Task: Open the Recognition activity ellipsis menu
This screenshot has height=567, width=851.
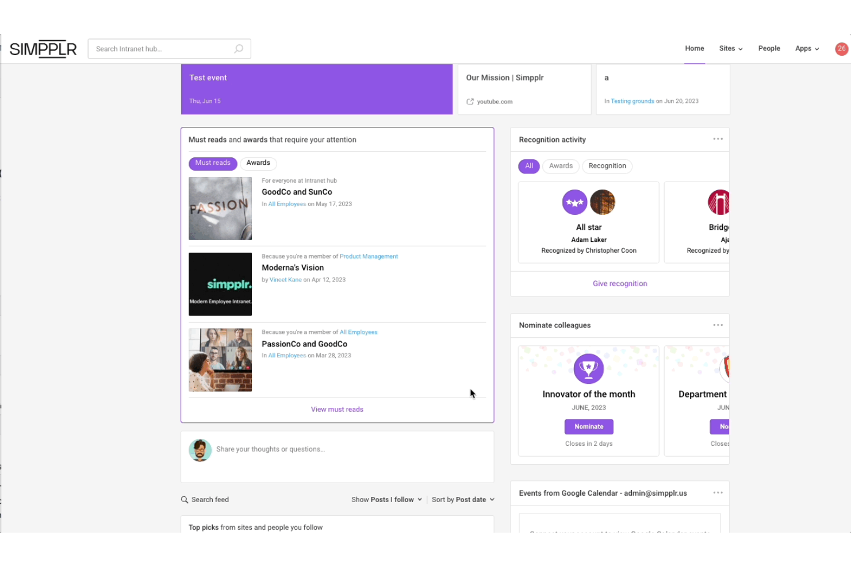Action: [x=718, y=138]
